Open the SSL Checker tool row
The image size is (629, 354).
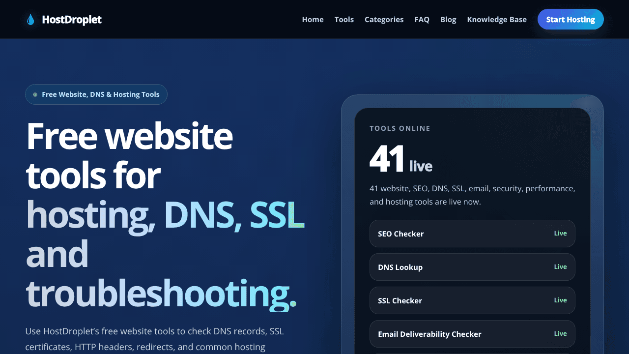coord(472,300)
